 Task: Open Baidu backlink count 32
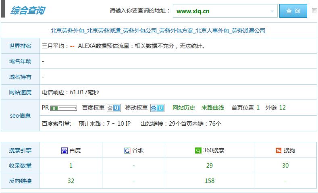71,181
